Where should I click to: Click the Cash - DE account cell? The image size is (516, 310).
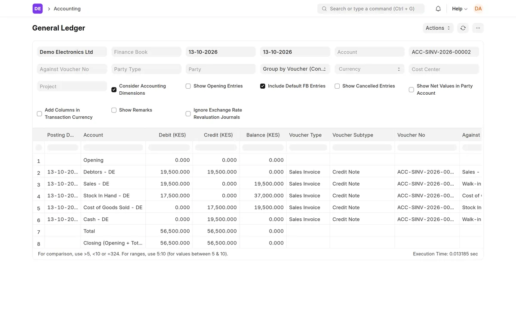(x=113, y=219)
